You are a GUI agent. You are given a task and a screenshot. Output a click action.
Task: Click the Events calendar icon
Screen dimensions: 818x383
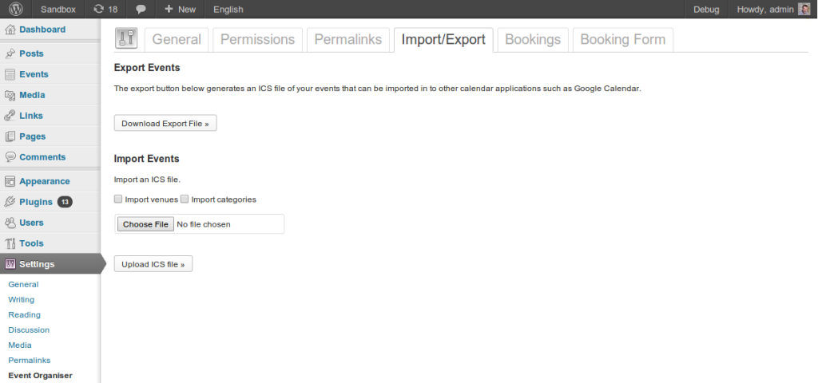coord(10,74)
